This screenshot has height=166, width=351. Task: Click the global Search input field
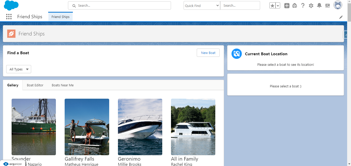click(119, 6)
